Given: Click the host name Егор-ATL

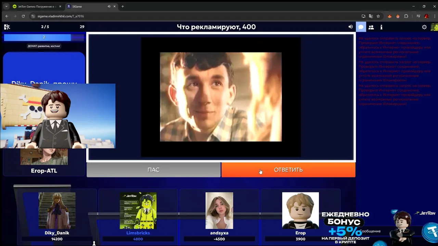Looking at the screenshot, I should click(44, 171).
